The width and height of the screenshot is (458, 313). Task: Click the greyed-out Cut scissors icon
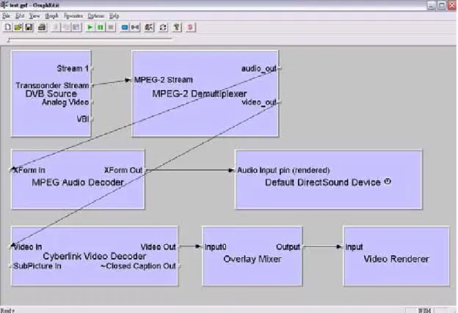(56, 27)
